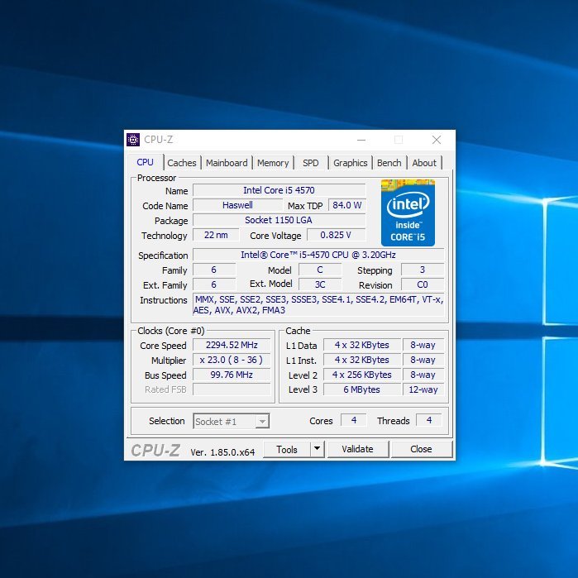Open the Graphics tab
Screen dimensions: 578x578
tap(351, 163)
